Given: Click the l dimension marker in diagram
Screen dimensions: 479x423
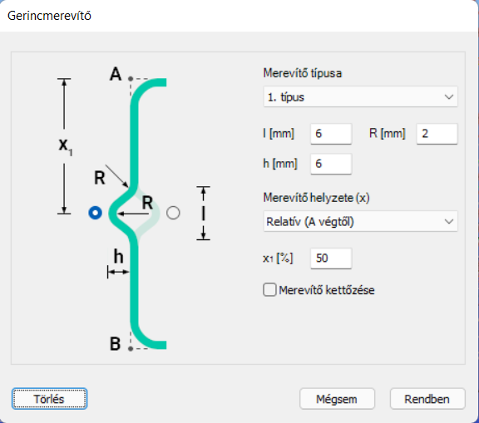Looking at the screenshot, I should click(203, 213).
